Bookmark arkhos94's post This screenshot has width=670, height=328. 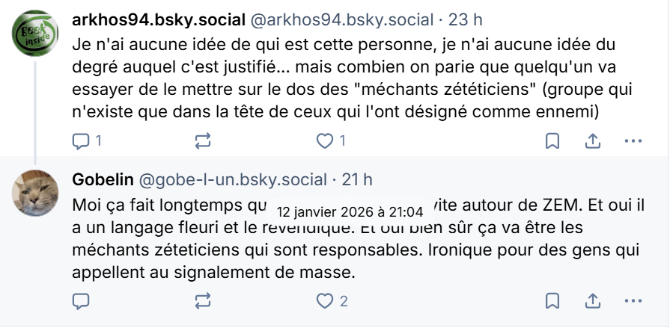[x=552, y=140]
